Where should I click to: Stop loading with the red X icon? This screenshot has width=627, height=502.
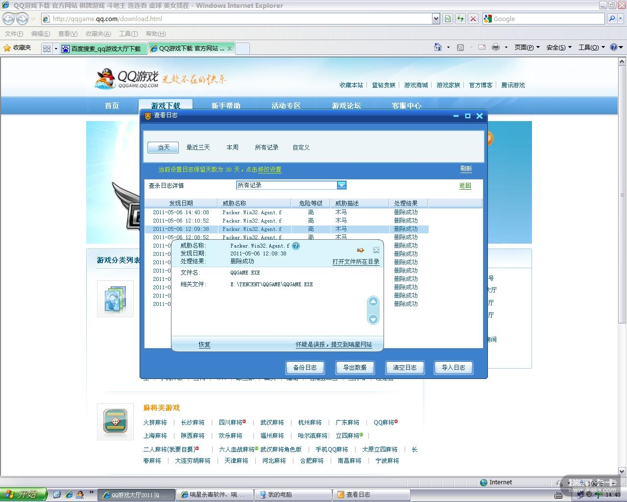473,19
